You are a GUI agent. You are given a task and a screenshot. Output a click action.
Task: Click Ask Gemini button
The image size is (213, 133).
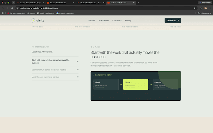pyautogui.click(x=205, y=3)
